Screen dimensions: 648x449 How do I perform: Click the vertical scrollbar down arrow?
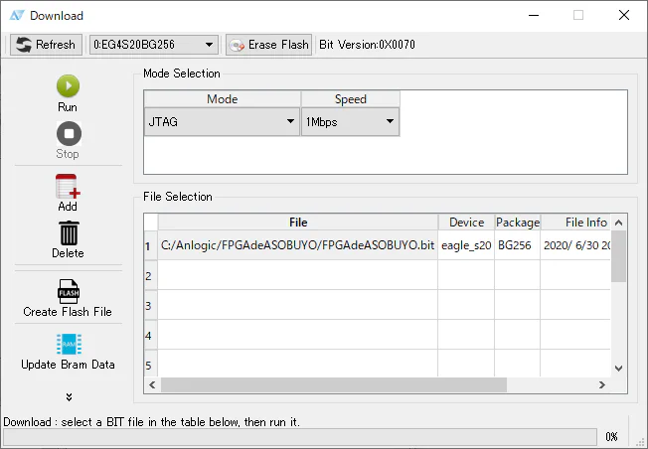618,369
